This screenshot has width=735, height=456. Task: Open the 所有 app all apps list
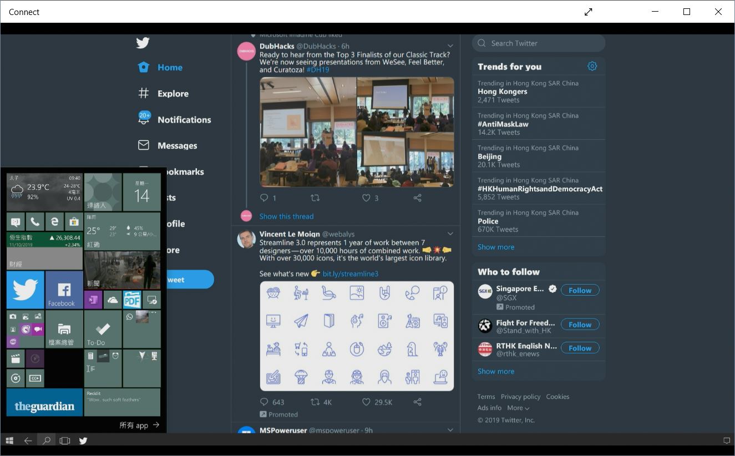[x=139, y=425]
